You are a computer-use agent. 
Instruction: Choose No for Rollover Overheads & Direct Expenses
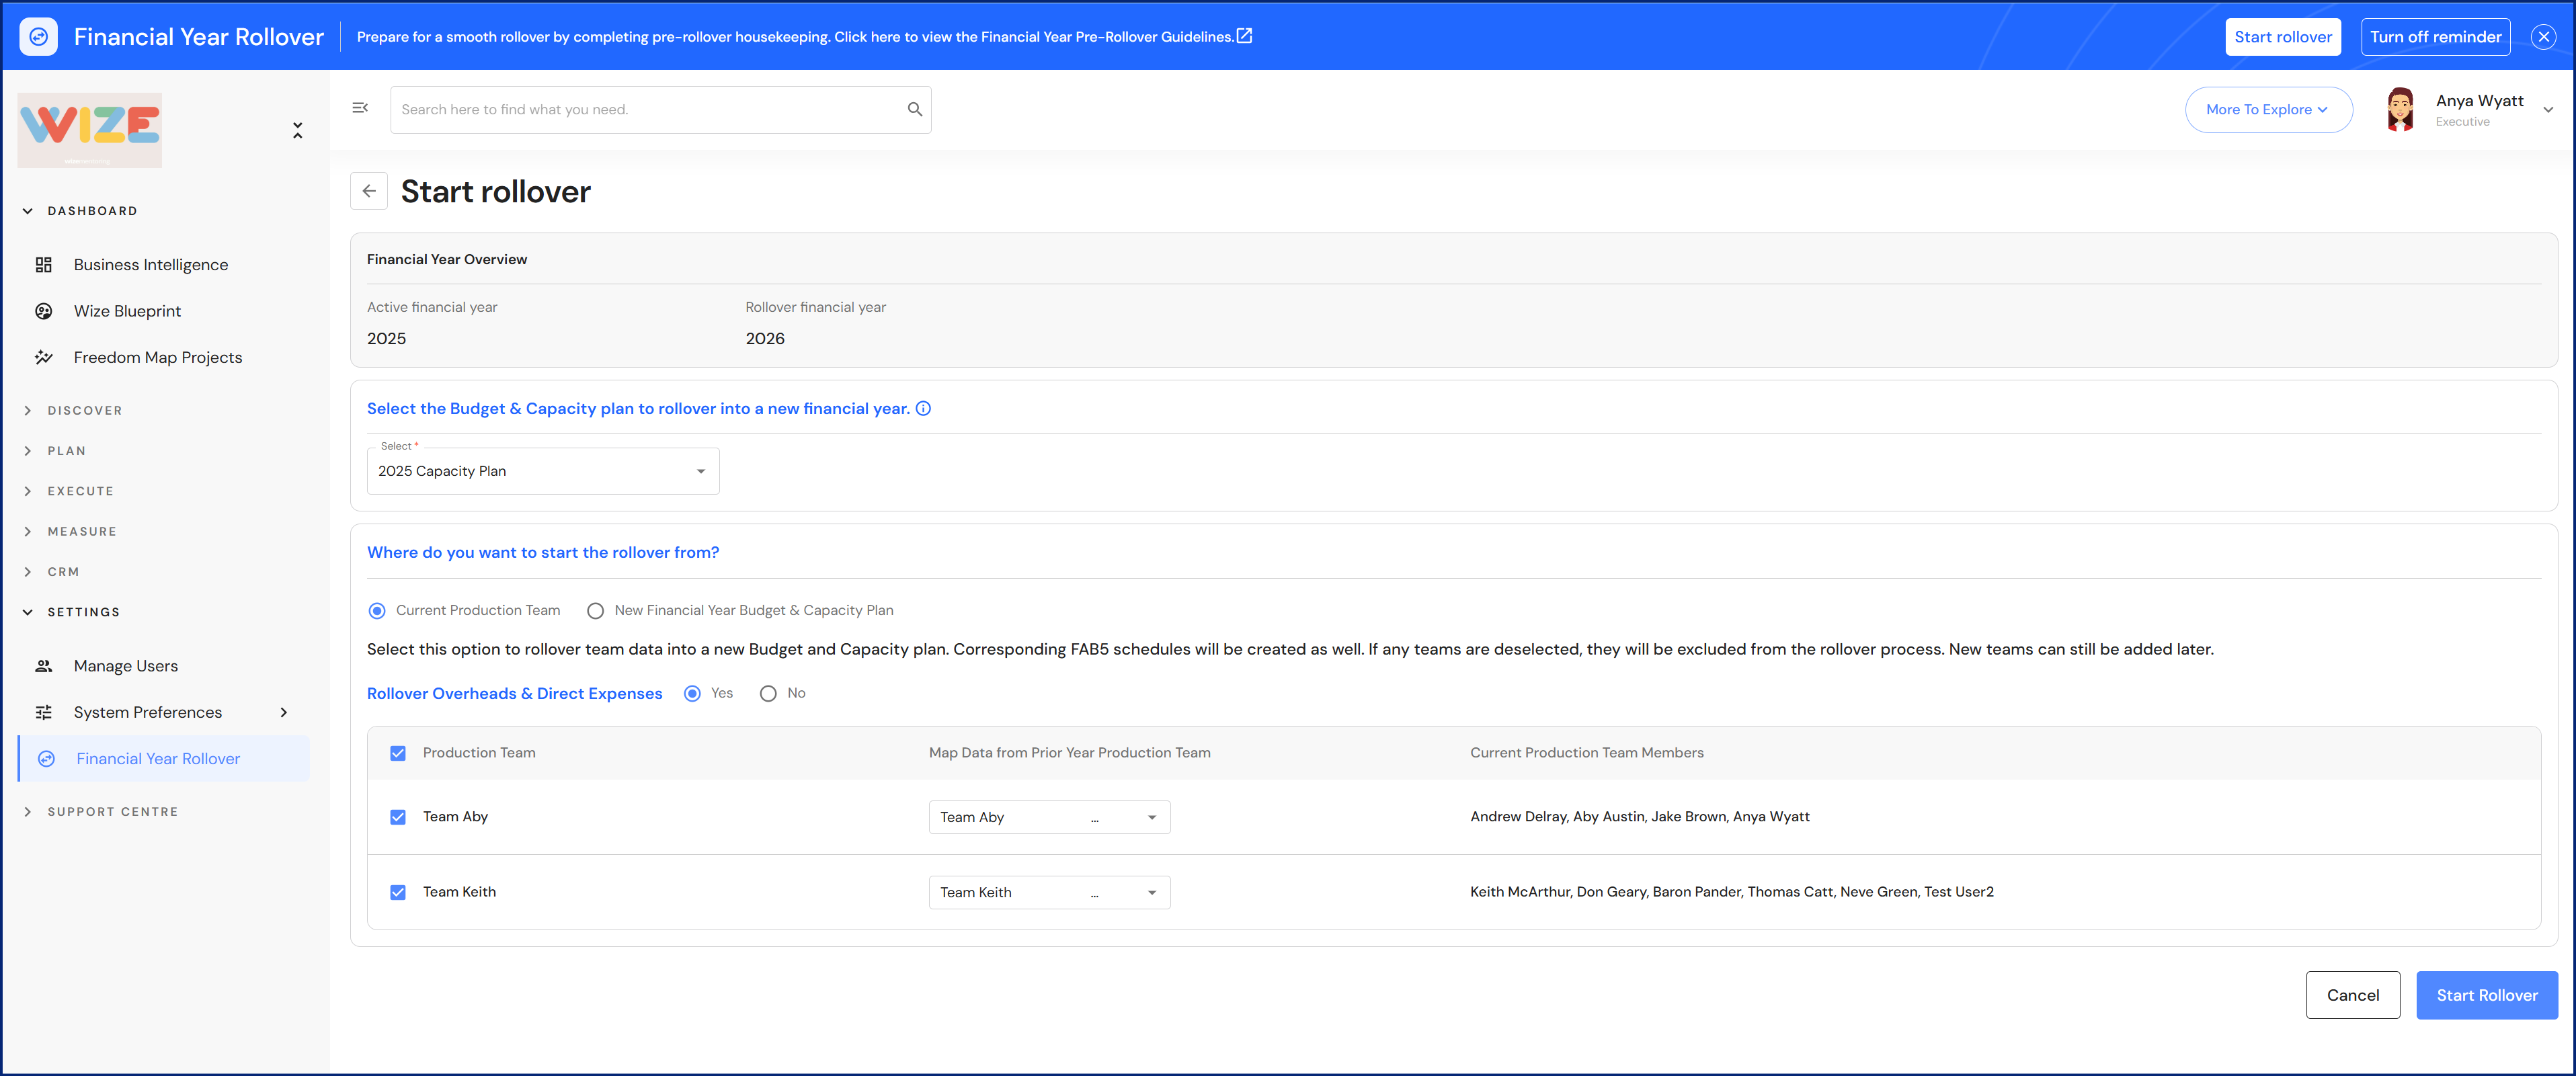768,693
